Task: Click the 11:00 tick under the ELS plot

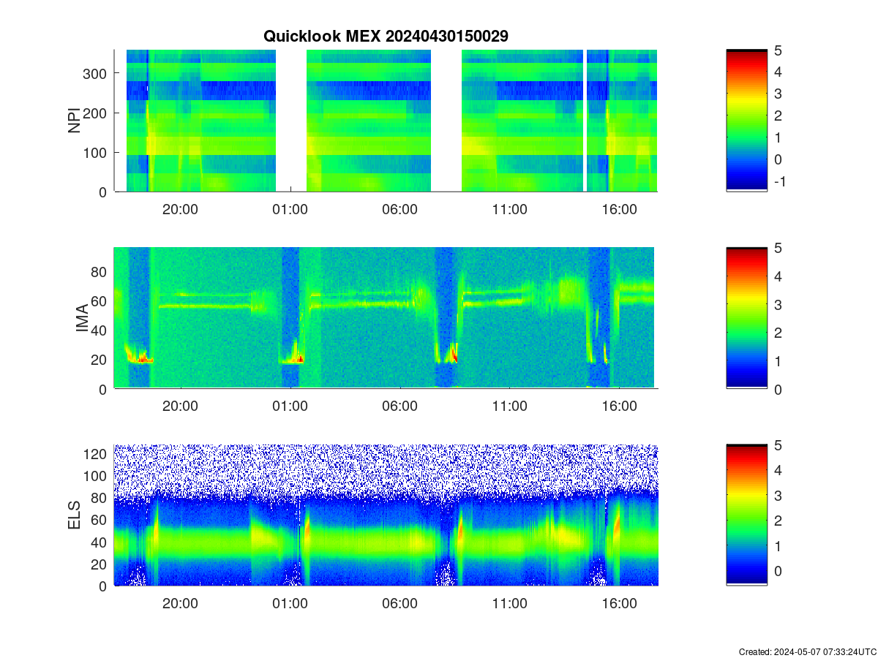Action: [509, 604]
